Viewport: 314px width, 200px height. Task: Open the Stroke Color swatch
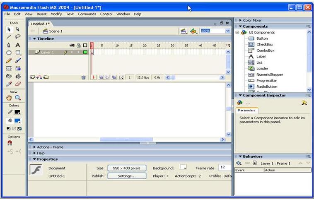pyautogui.click(x=18, y=112)
